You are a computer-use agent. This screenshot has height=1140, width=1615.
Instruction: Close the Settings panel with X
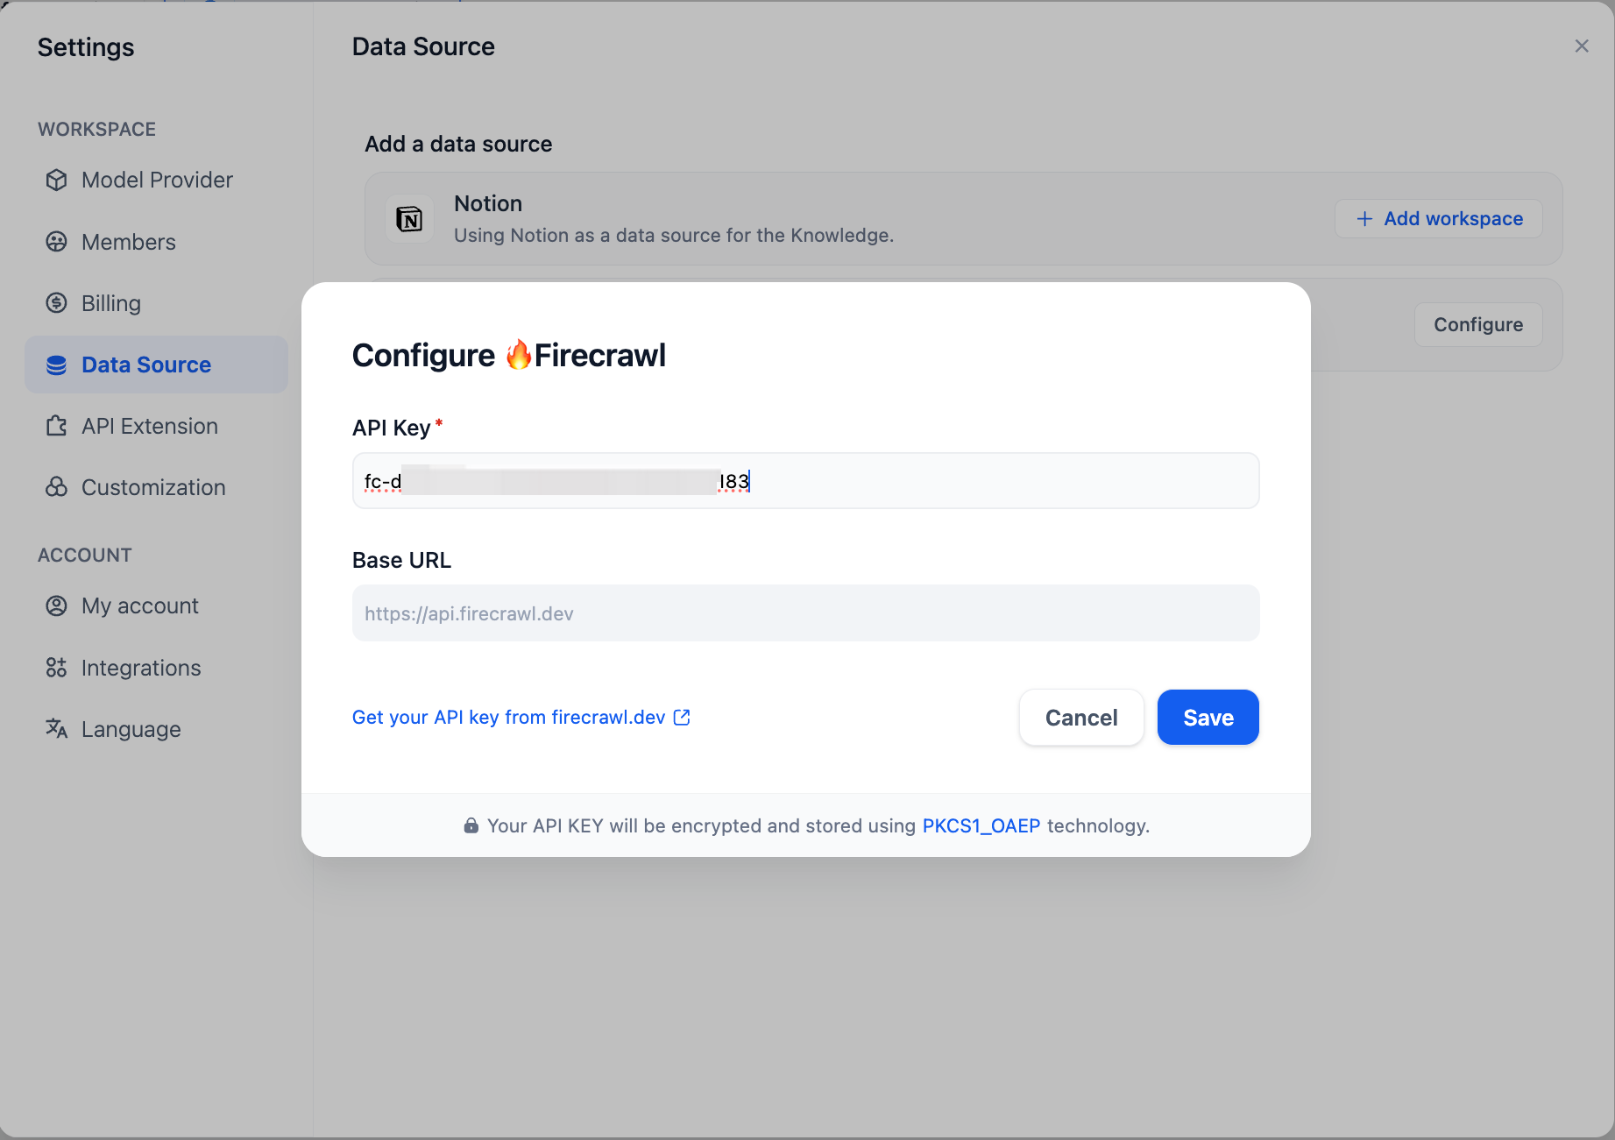tap(1582, 46)
